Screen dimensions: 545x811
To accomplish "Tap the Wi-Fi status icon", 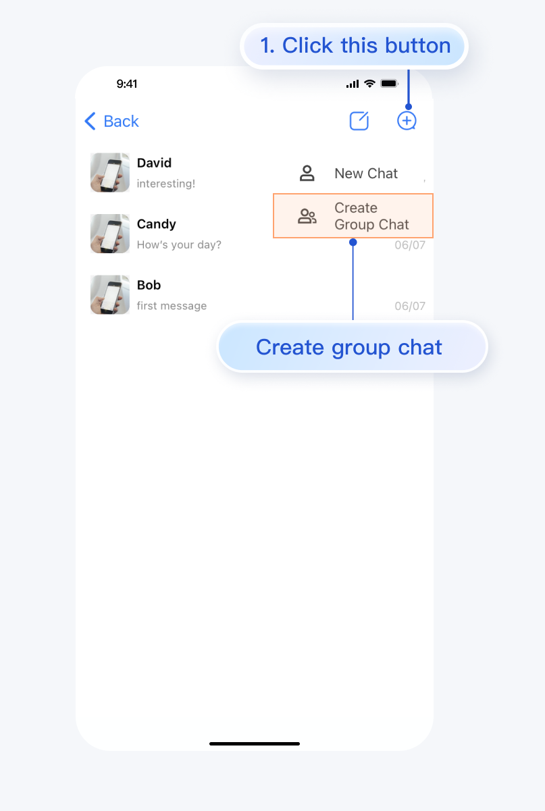I will tap(369, 84).
